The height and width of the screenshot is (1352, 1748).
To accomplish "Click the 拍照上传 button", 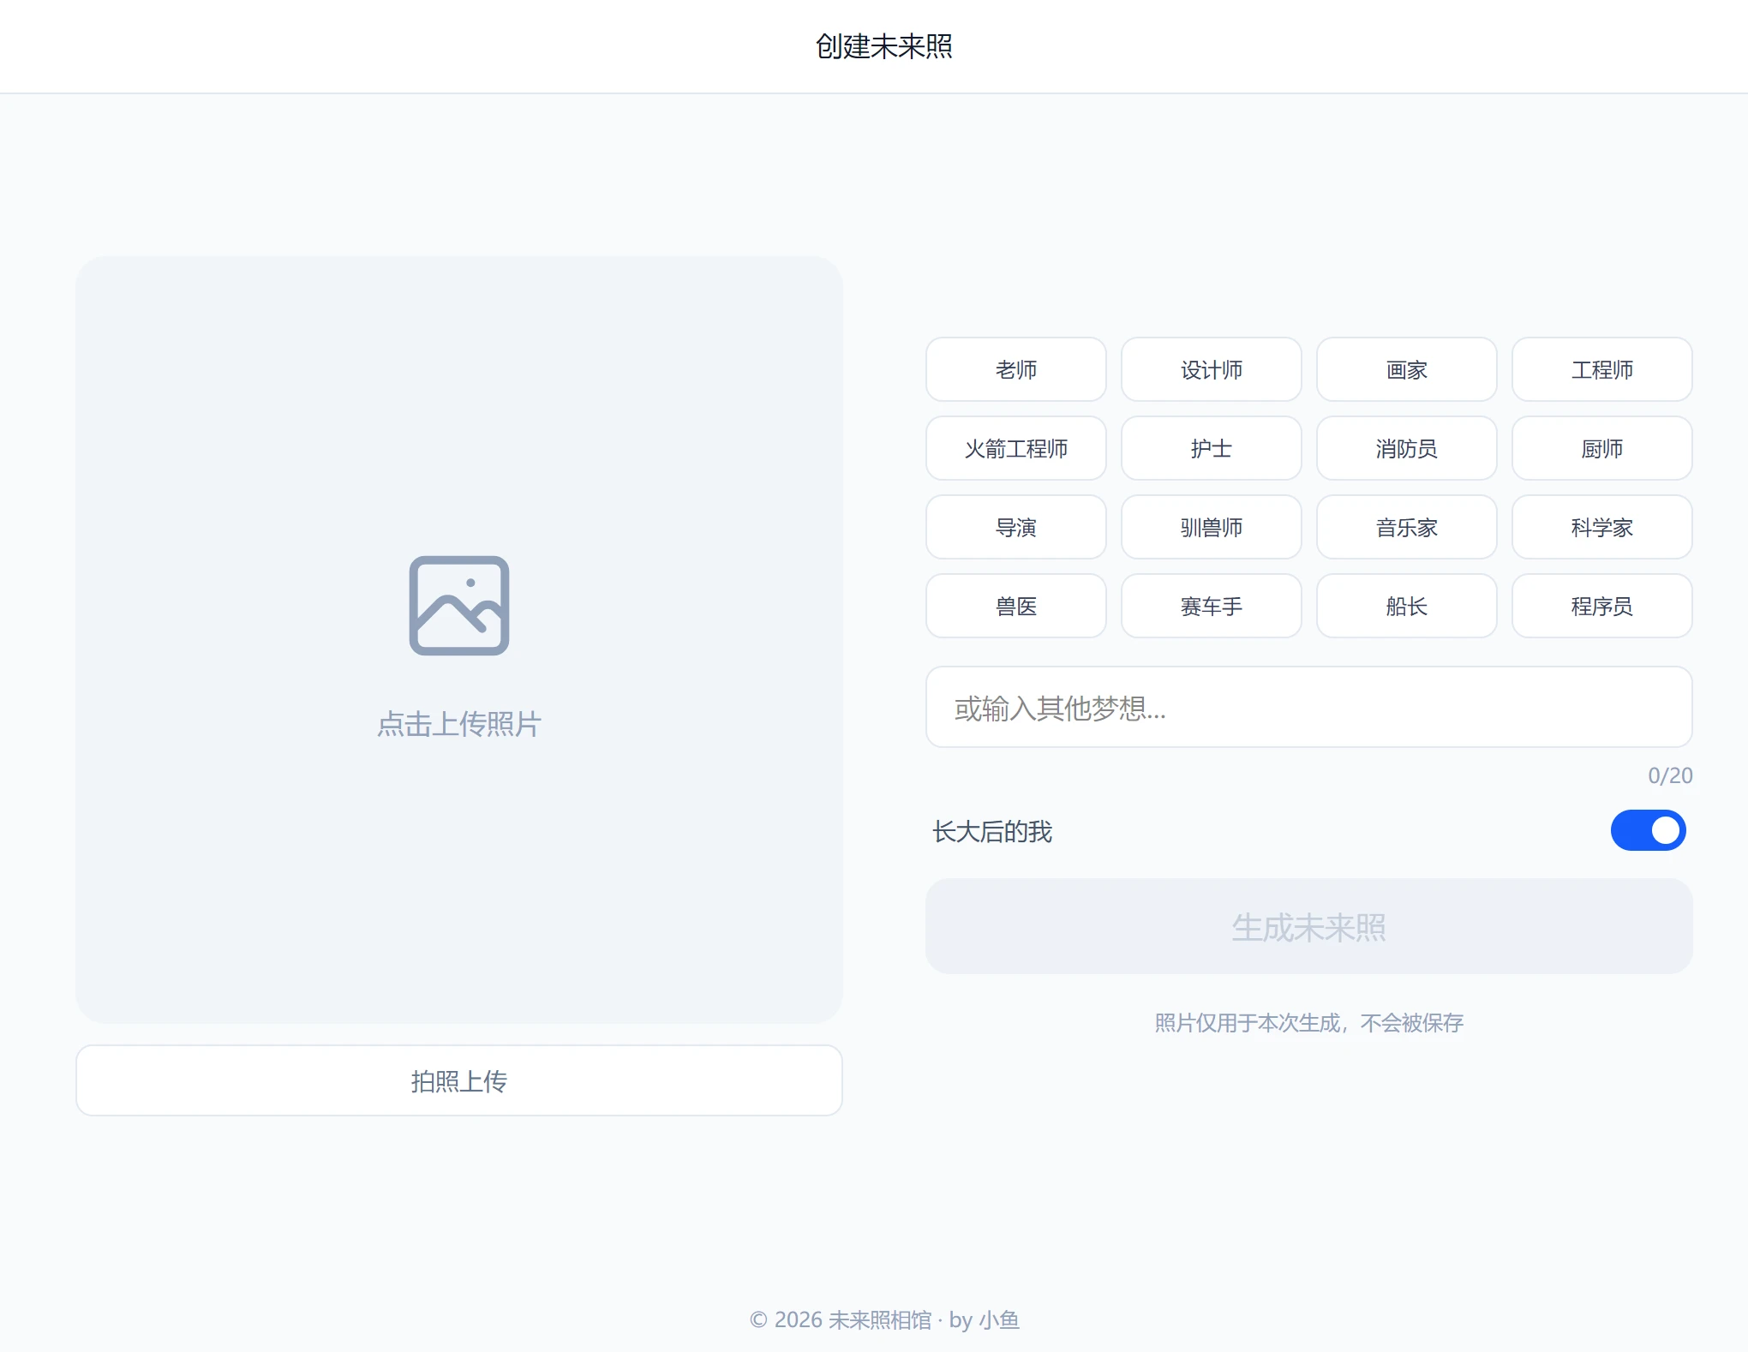I will [x=459, y=1080].
